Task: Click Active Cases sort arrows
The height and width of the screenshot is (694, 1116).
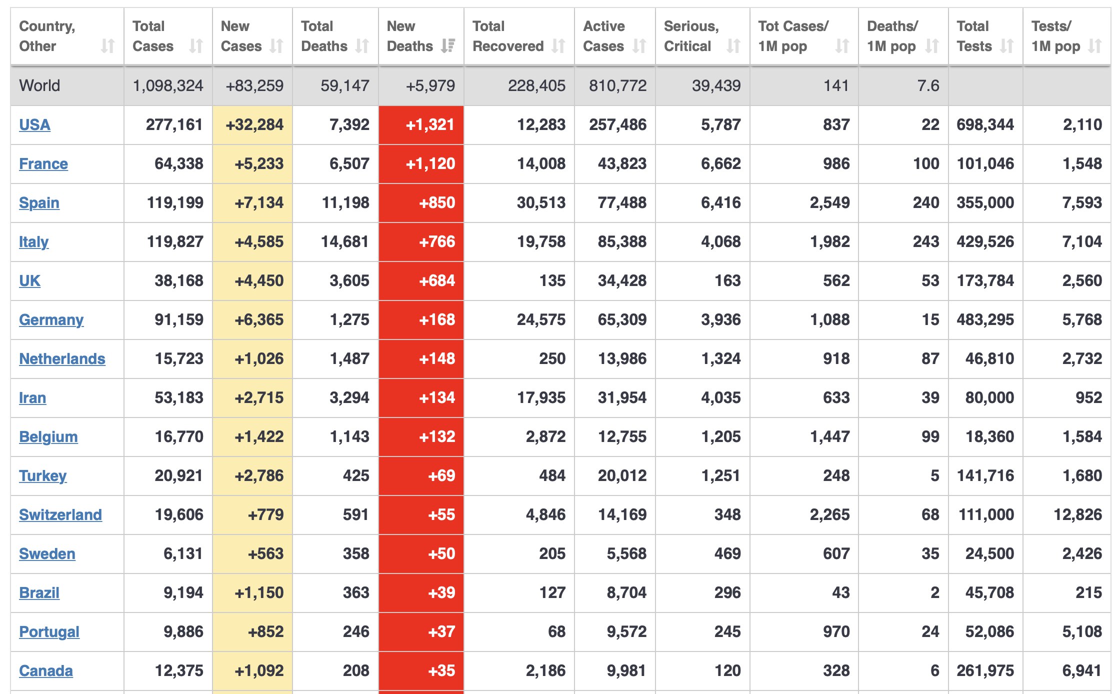Action: (639, 46)
